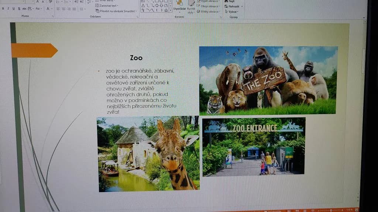
Task: Start the slide show from the status bar
Action: click(313, 211)
